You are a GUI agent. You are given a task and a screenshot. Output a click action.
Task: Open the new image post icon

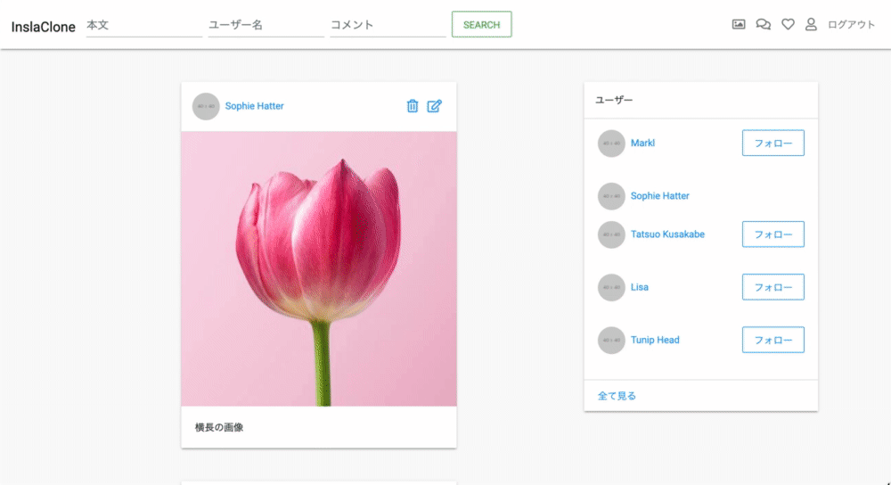coord(738,24)
